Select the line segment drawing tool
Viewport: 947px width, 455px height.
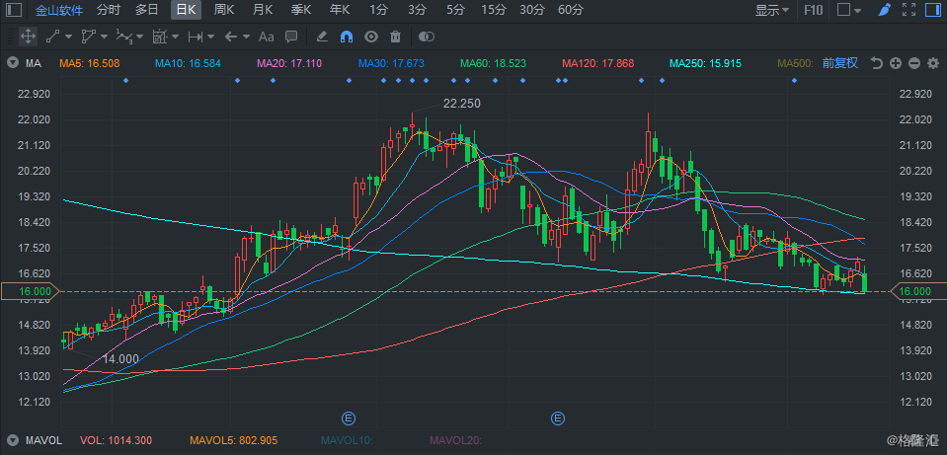(53, 37)
